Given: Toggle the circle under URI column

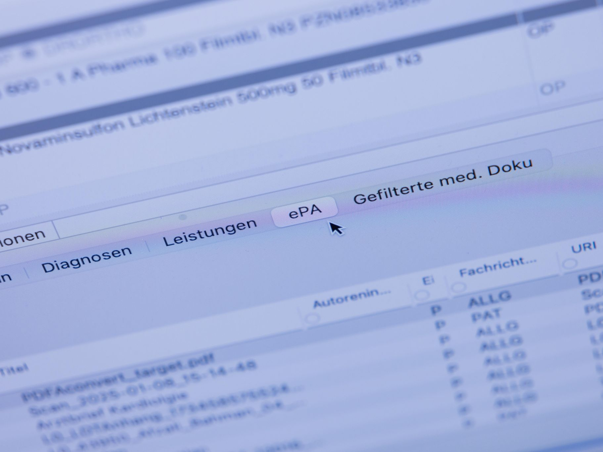Looking at the screenshot, I should [569, 264].
